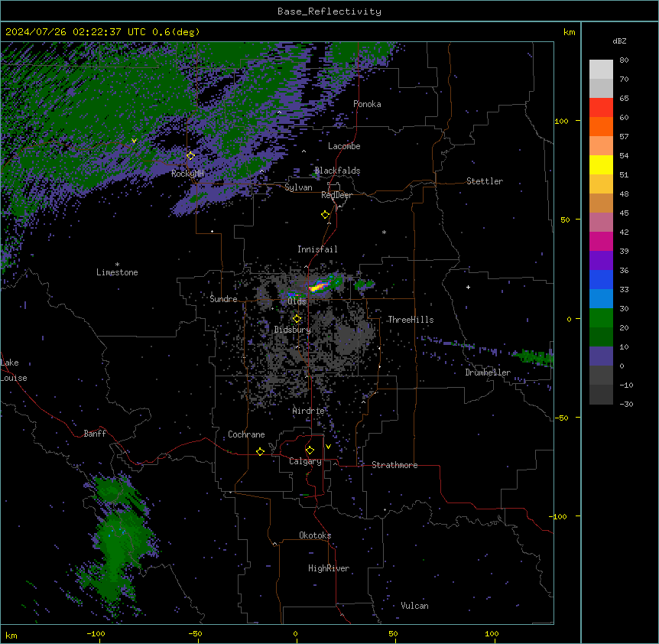Pick the yellow 54 dBZ legend swatch
The height and width of the screenshot is (644, 659).
point(601,164)
